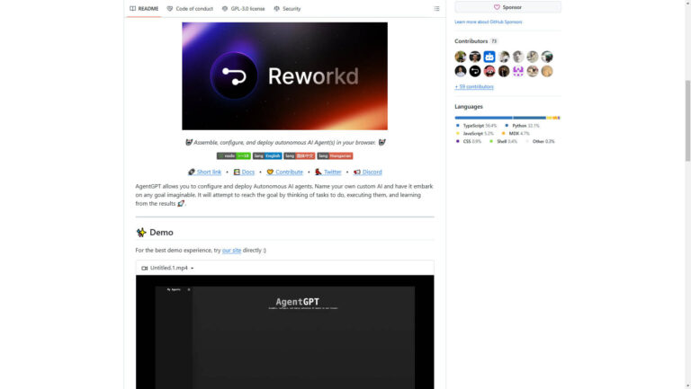691x389 pixels.
Task: Click the node version badge
Action: click(234, 155)
